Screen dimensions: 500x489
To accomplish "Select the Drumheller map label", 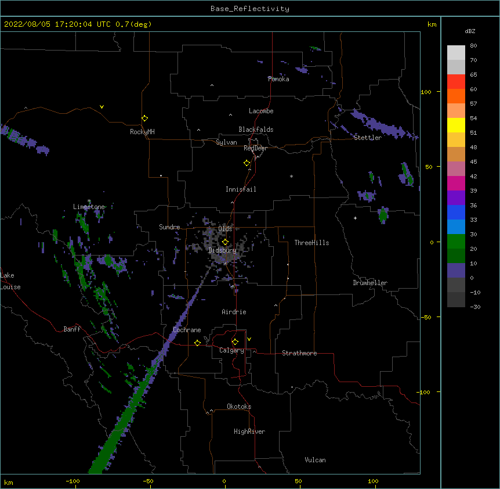I will tap(370, 283).
